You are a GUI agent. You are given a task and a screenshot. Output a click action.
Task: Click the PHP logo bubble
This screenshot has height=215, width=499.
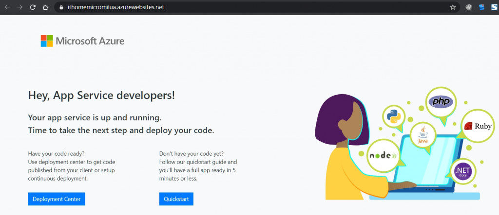point(441,102)
